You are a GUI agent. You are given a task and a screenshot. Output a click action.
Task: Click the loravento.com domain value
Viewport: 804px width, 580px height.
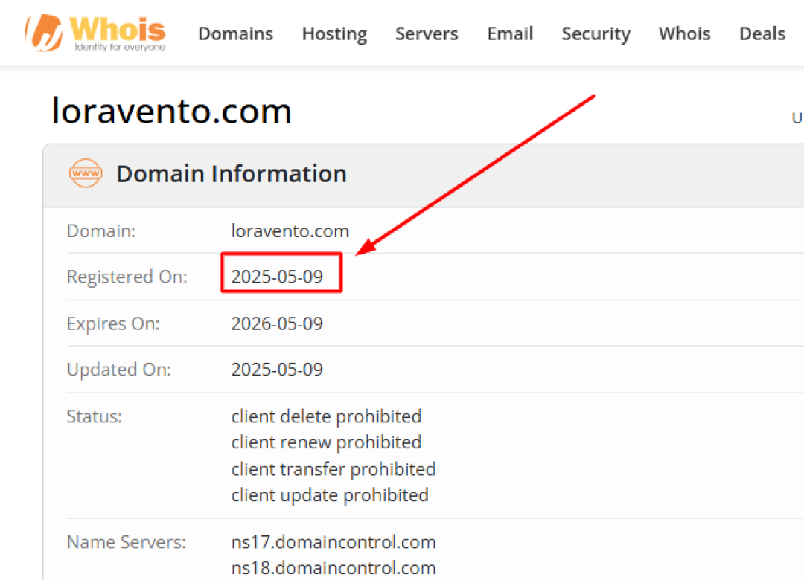(x=290, y=231)
